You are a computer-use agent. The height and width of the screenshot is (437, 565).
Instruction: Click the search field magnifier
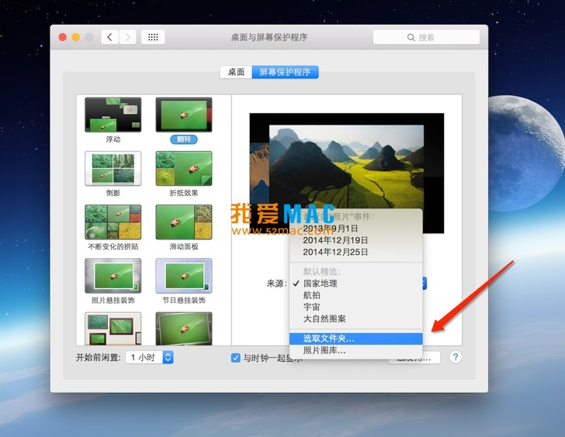[411, 37]
